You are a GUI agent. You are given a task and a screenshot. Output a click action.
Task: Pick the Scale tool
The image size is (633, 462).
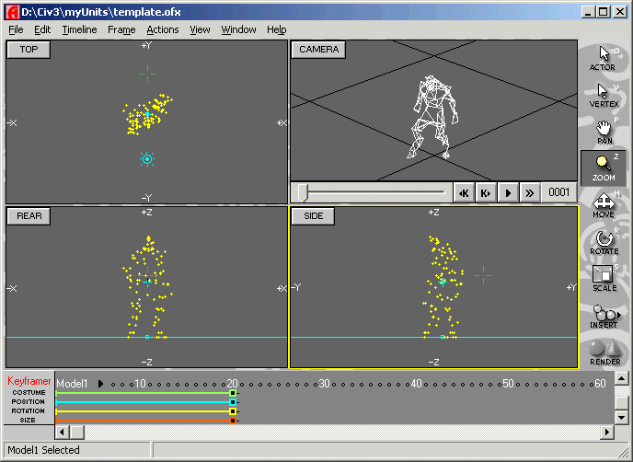coord(604,279)
